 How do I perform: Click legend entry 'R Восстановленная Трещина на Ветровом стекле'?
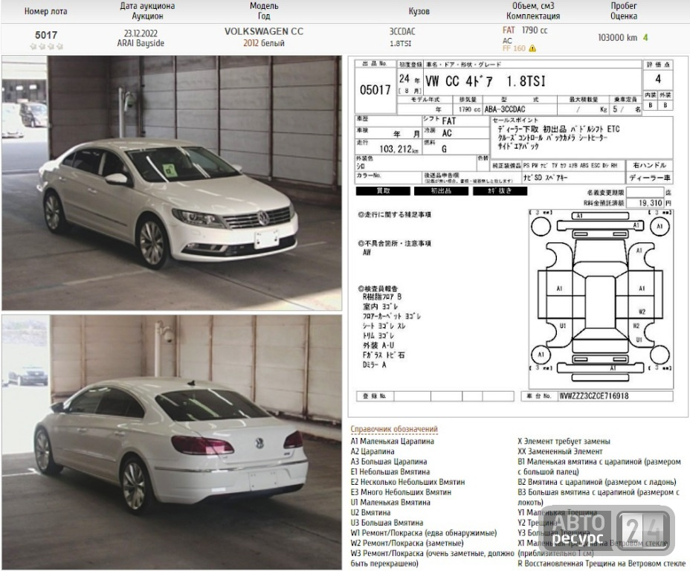[602, 563]
